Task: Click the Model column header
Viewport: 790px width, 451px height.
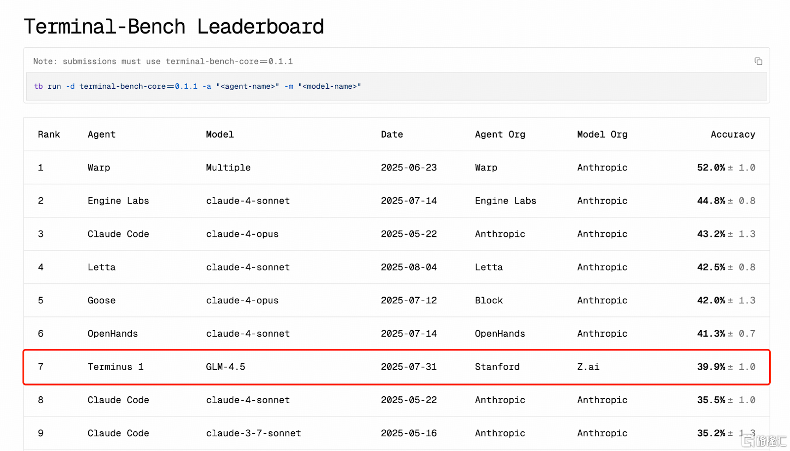Action: point(220,135)
